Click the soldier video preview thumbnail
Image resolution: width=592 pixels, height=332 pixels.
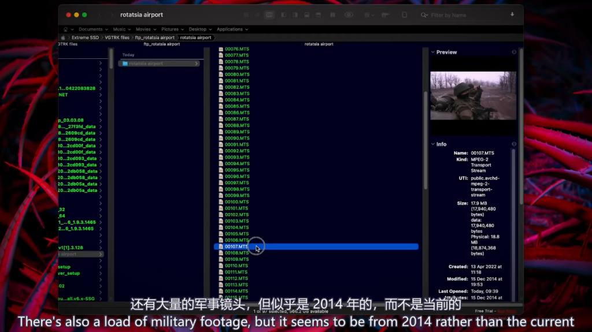pos(473,95)
